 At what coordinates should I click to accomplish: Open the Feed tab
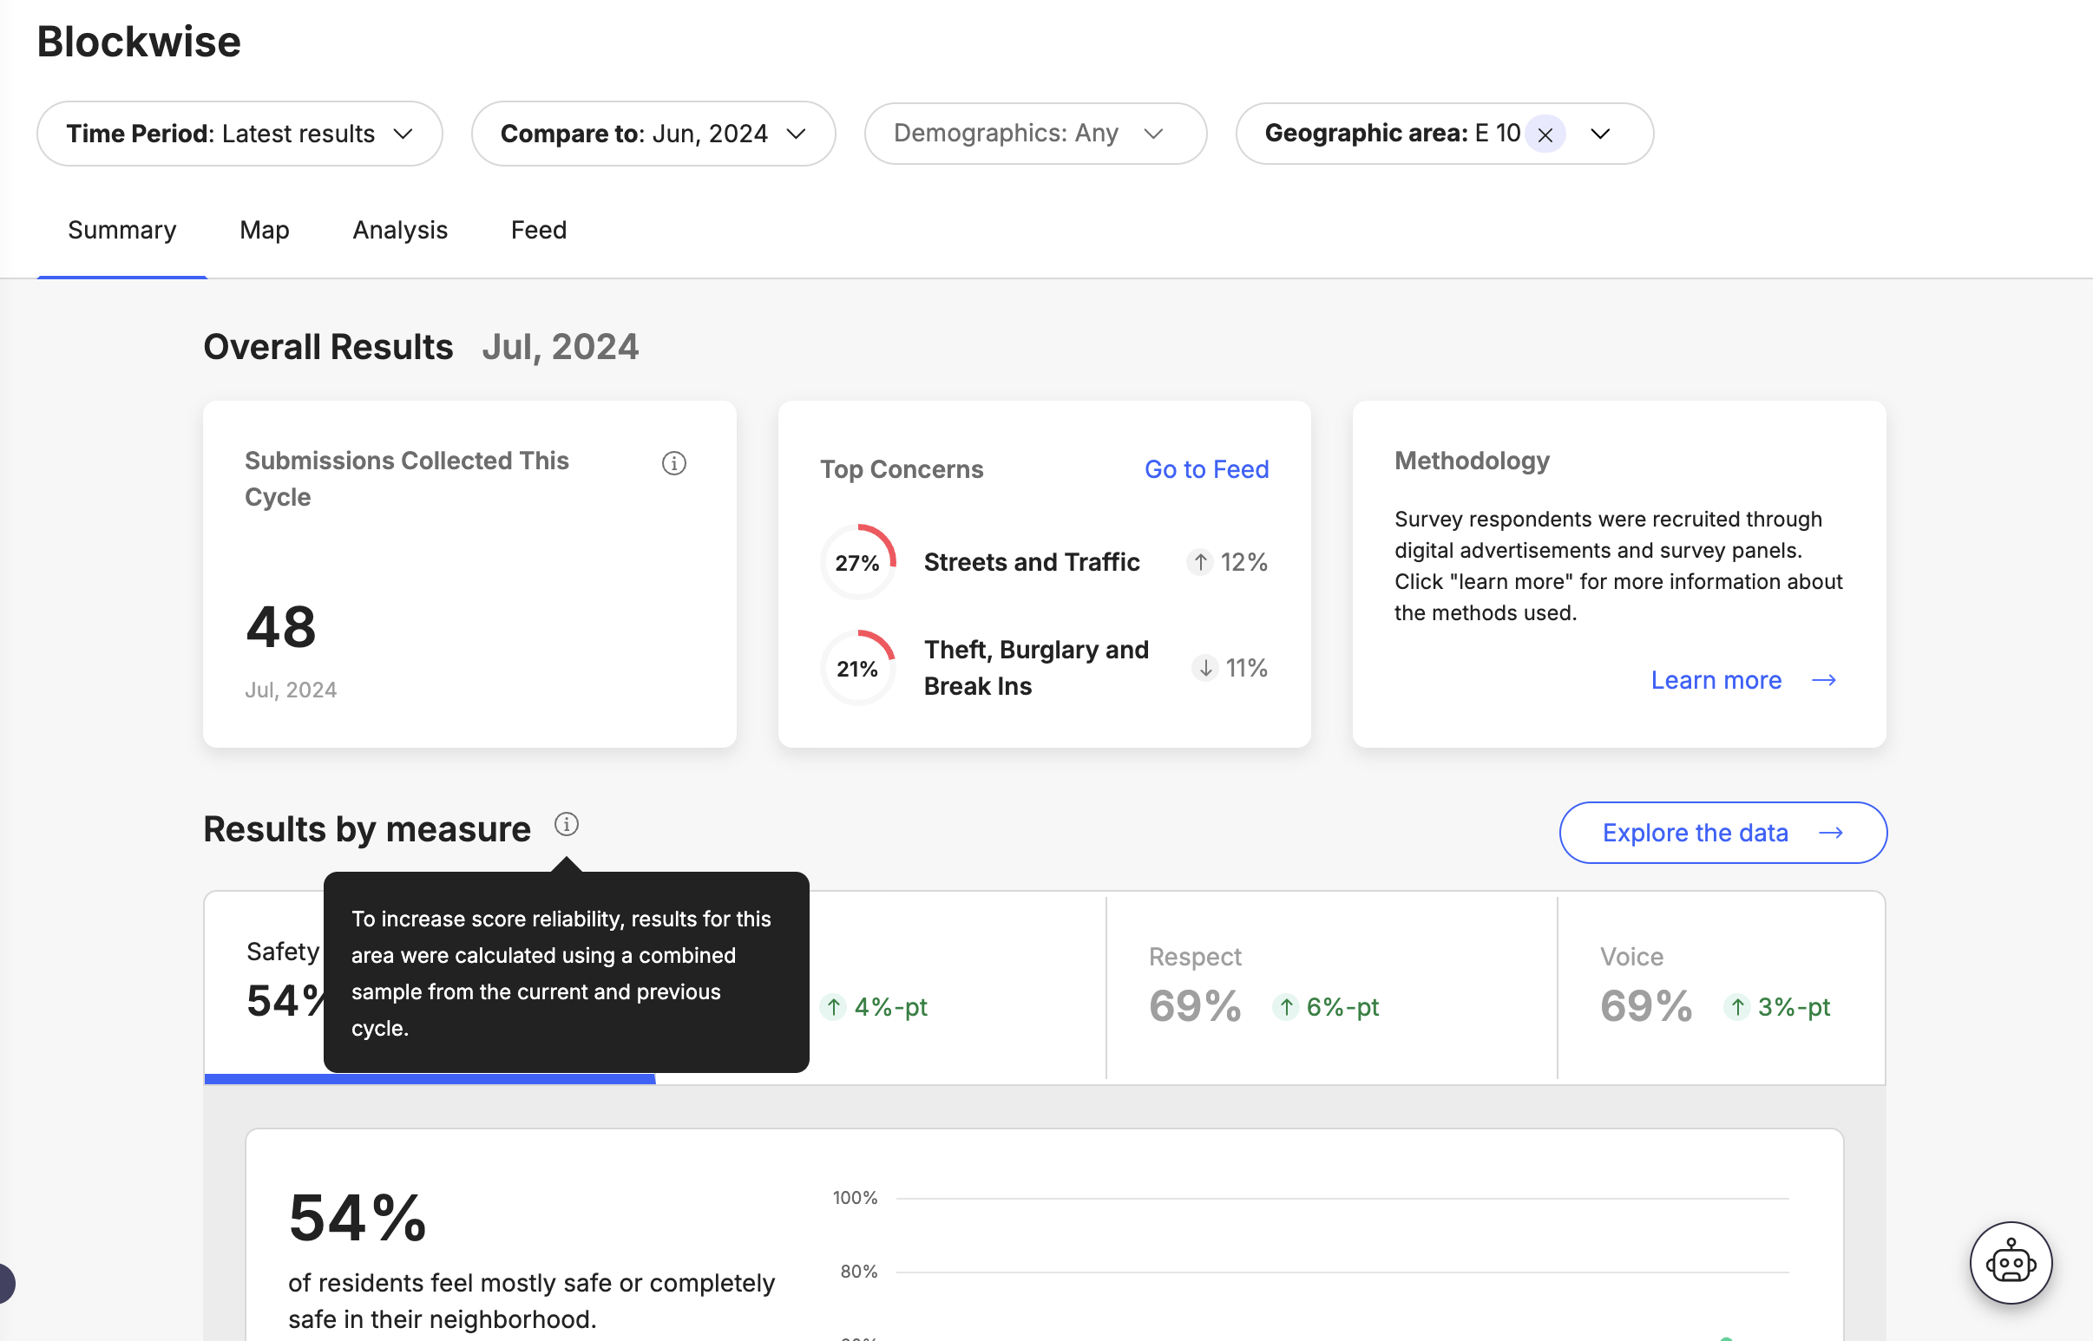[538, 230]
